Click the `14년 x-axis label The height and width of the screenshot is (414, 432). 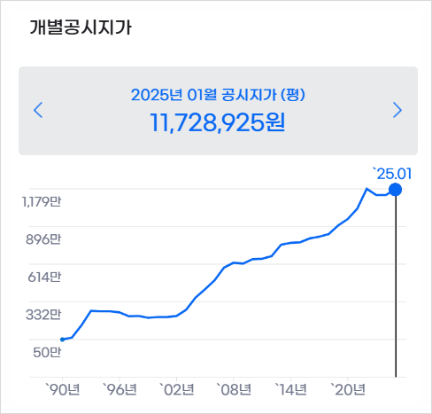coord(290,390)
